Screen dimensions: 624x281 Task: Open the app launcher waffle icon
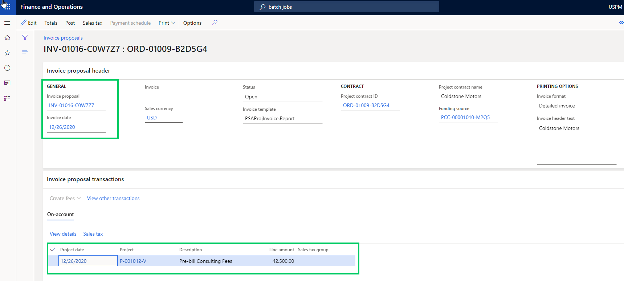(x=7, y=7)
